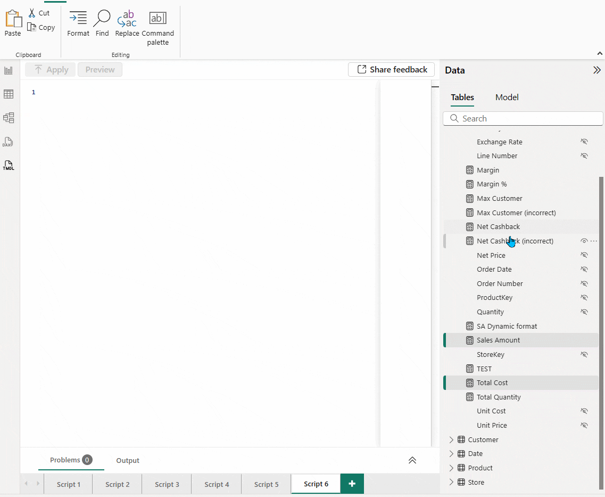The height and width of the screenshot is (497, 605).
Task: Switch to the Model tab
Action: click(x=507, y=97)
